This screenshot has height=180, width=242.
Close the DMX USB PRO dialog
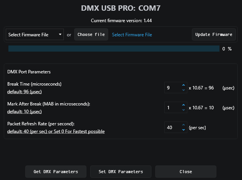click(186, 172)
